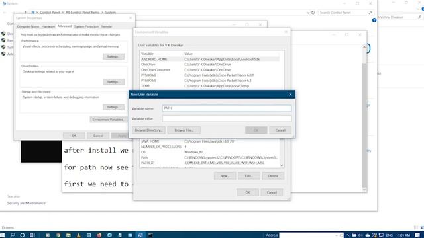Click OK in System Properties dialog
The width and height of the screenshot is (424, 238).
click(74, 136)
